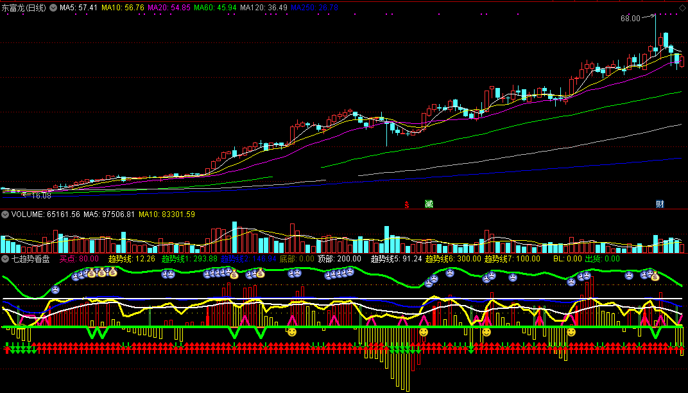Click the magenta MA20: 54.85 label
688x393 pixels.
(x=169, y=8)
